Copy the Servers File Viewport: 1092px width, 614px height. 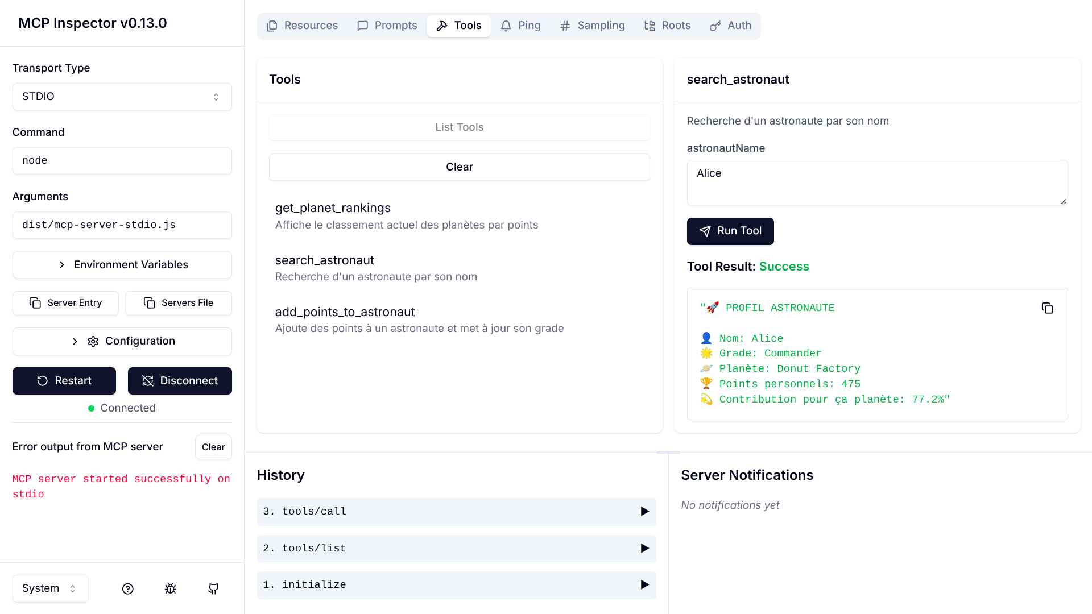click(179, 303)
